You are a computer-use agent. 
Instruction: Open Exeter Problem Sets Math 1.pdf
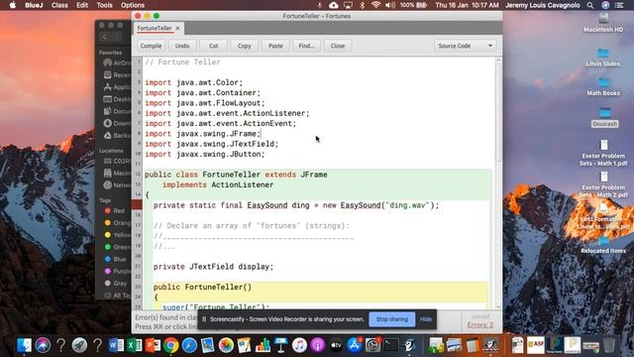[x=603, y=153]
